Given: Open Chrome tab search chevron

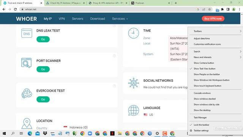Looking at the screenshot, I should pyautogui.click(x=215, y=3).
